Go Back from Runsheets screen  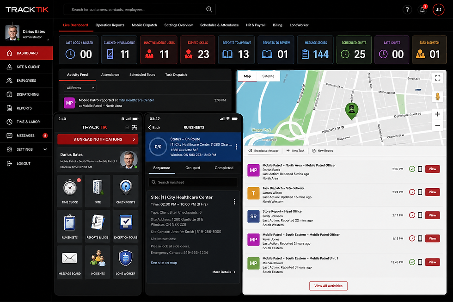[x=154, y=128]
